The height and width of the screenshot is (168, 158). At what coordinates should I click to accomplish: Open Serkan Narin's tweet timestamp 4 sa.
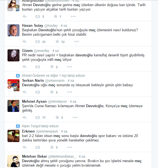(71, 81)
